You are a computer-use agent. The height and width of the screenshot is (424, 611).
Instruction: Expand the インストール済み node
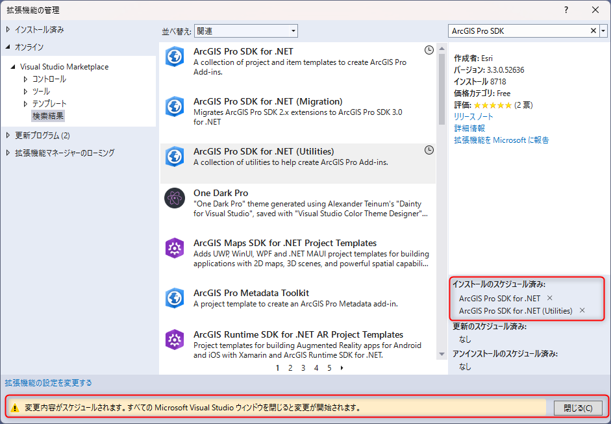8,30
